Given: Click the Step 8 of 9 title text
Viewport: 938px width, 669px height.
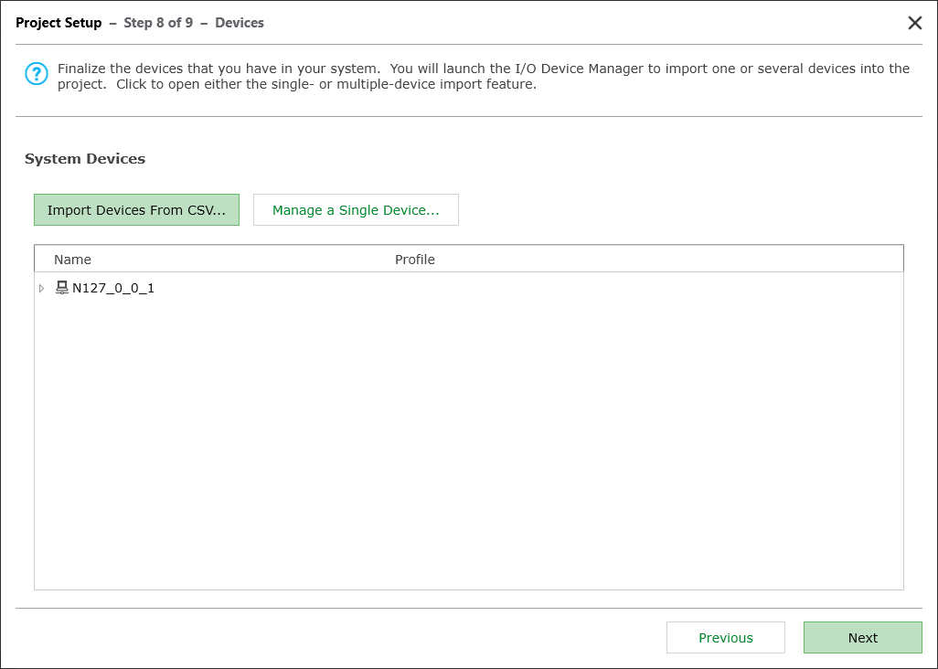Looking at the screenshot, I should pyautogui.click(x=158, y=23).
